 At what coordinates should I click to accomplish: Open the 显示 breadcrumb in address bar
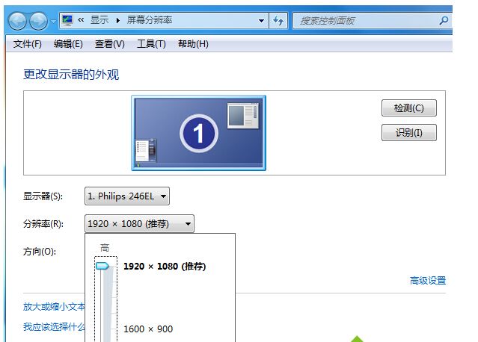pos(99,20)
